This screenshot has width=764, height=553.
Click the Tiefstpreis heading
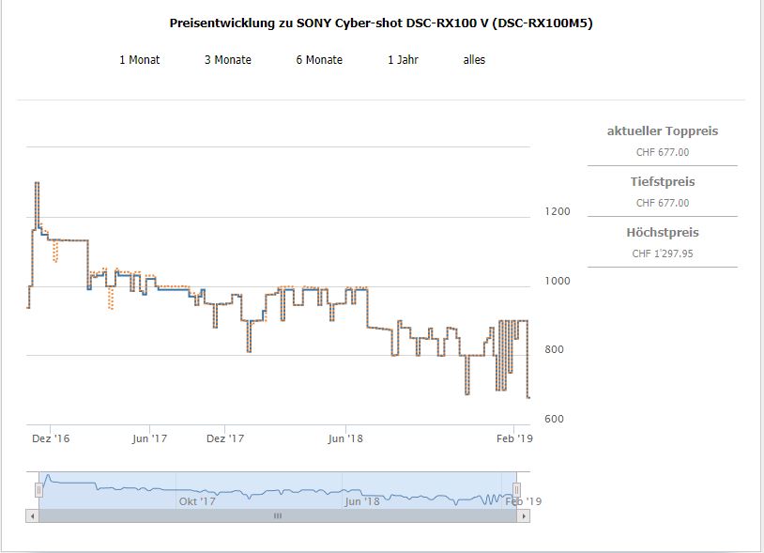click(x=662, y=182)
